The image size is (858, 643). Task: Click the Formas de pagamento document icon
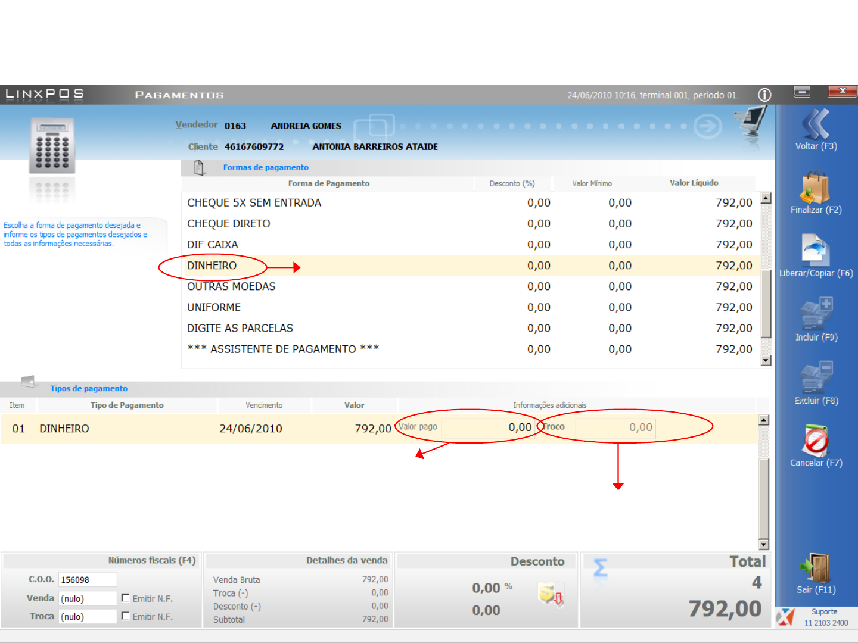point(200,168)
